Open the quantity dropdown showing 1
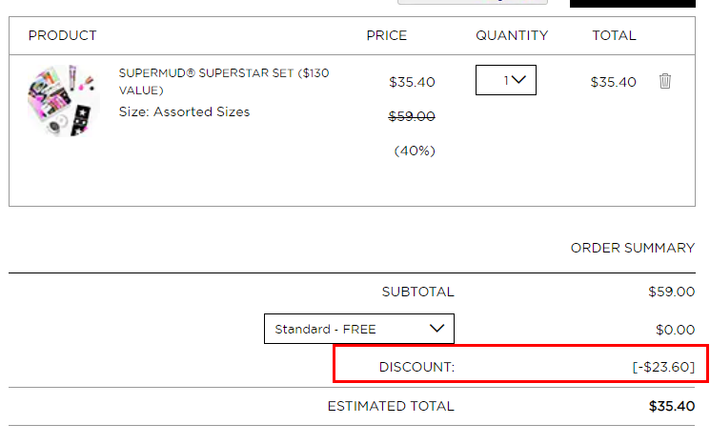Screen dimensions: 710x444 [506, 80]
